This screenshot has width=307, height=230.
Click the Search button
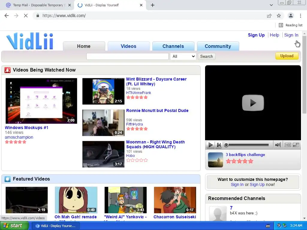click(207, 57)
